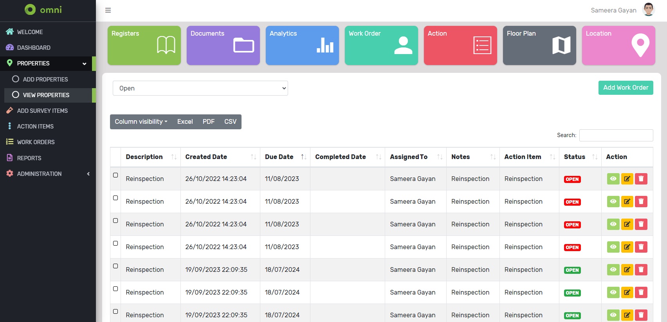The width and height of the screenshot is (667, 322).
Task: Open the Open status filter dropdown
Action: [200, 88]
